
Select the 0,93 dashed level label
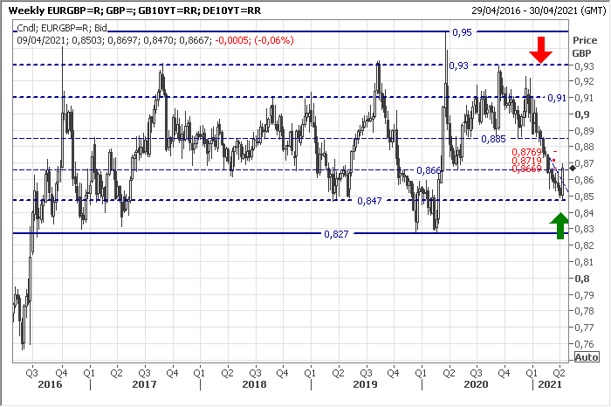pyautogui.click(x=458, y=66)
